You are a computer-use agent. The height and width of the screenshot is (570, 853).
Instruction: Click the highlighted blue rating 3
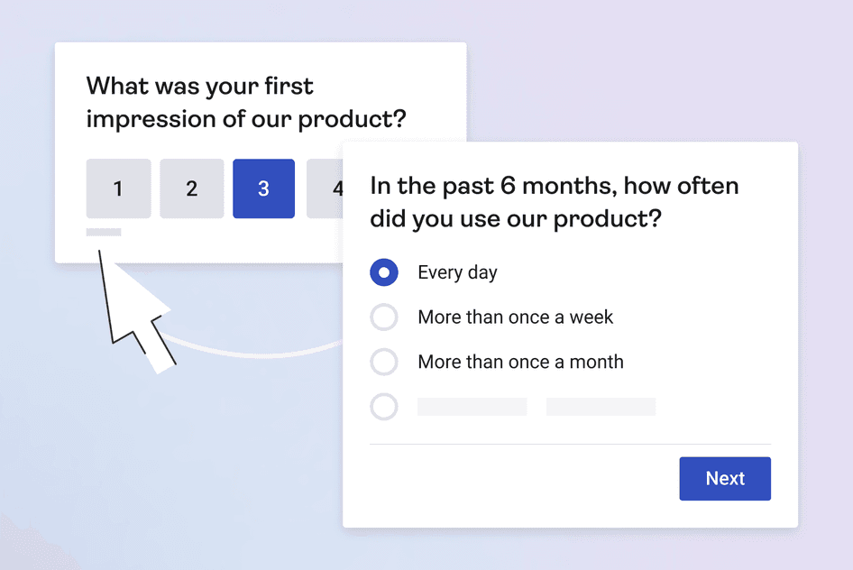(263, 188)
